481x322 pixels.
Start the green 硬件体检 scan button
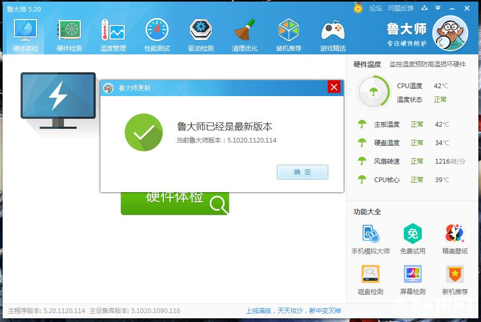point(175,203)
